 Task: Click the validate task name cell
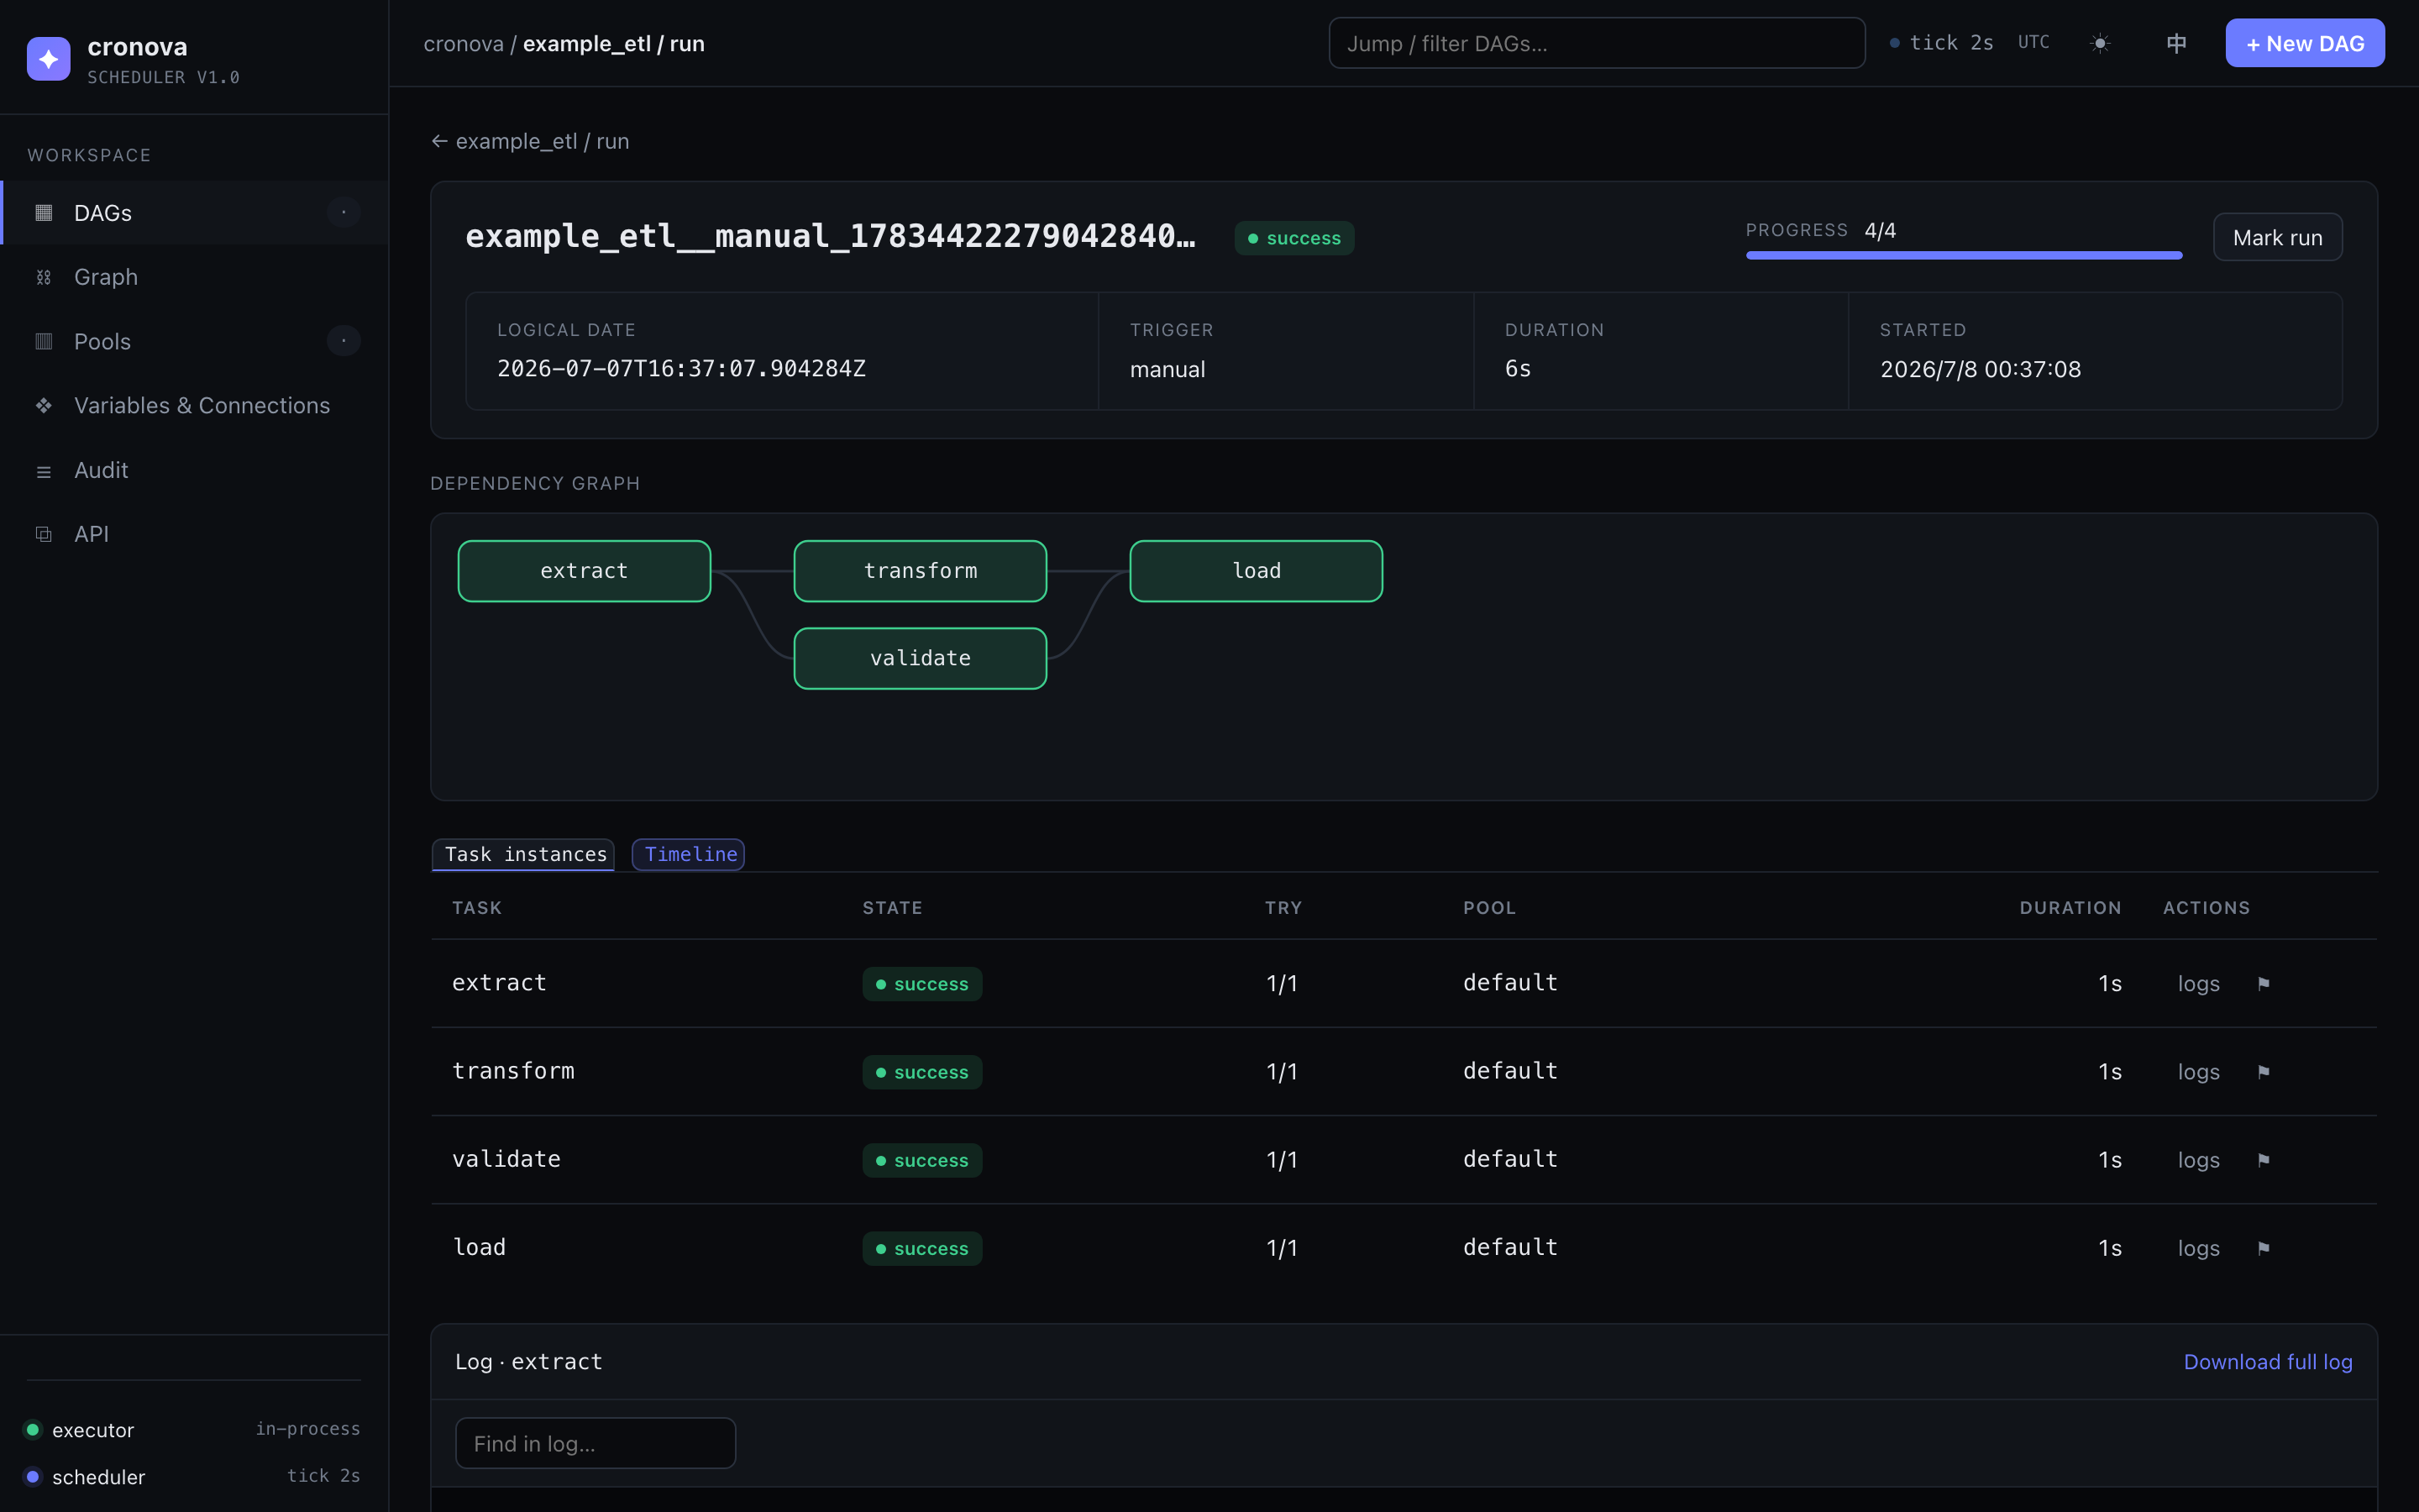(506, 1159)
